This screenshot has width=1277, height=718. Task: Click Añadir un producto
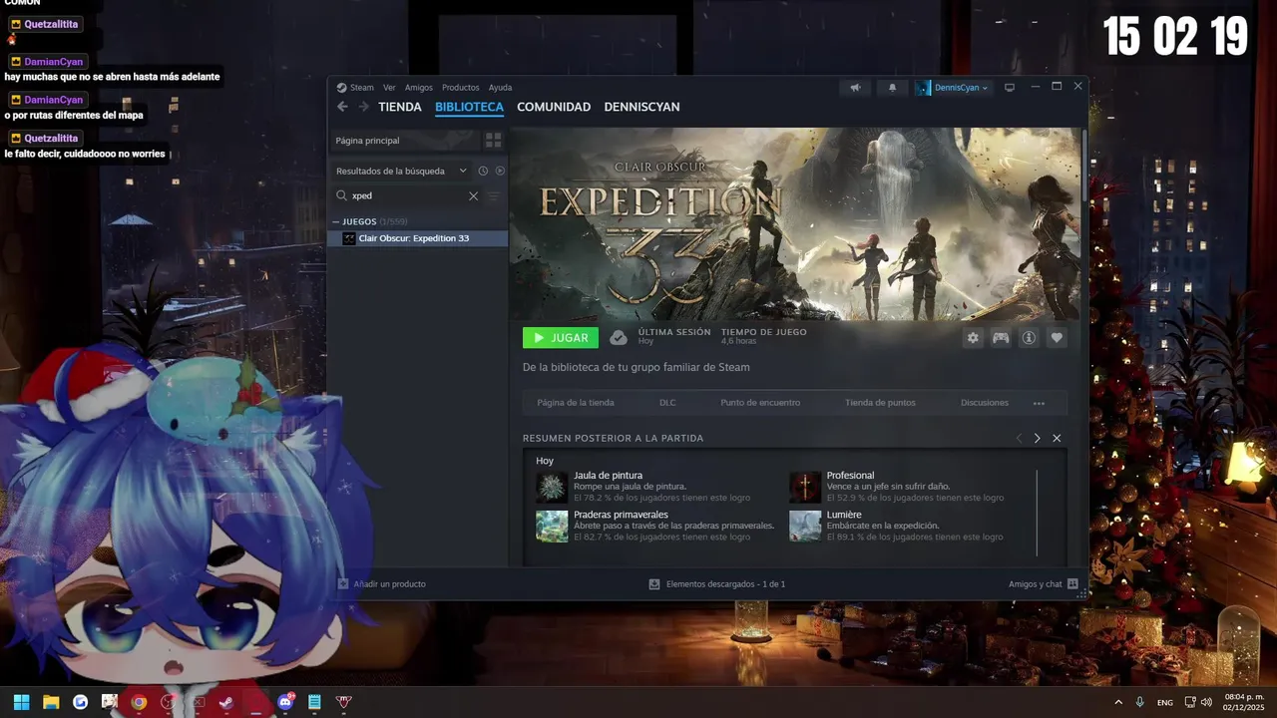click(x=382, y=583)
